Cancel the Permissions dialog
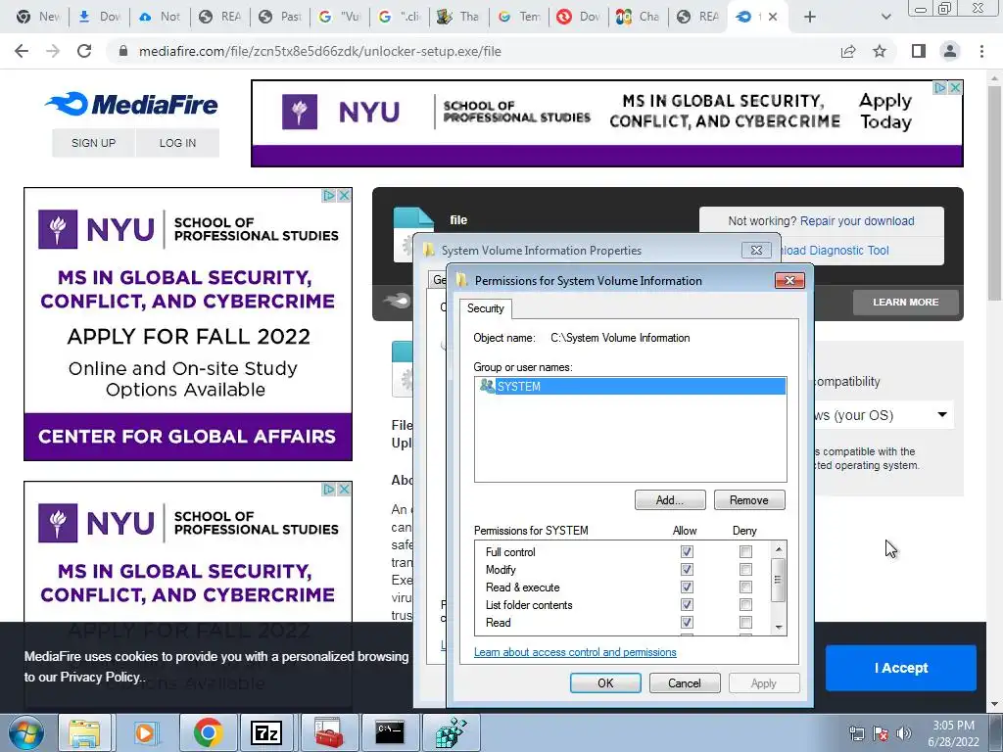 pos(685,682)
